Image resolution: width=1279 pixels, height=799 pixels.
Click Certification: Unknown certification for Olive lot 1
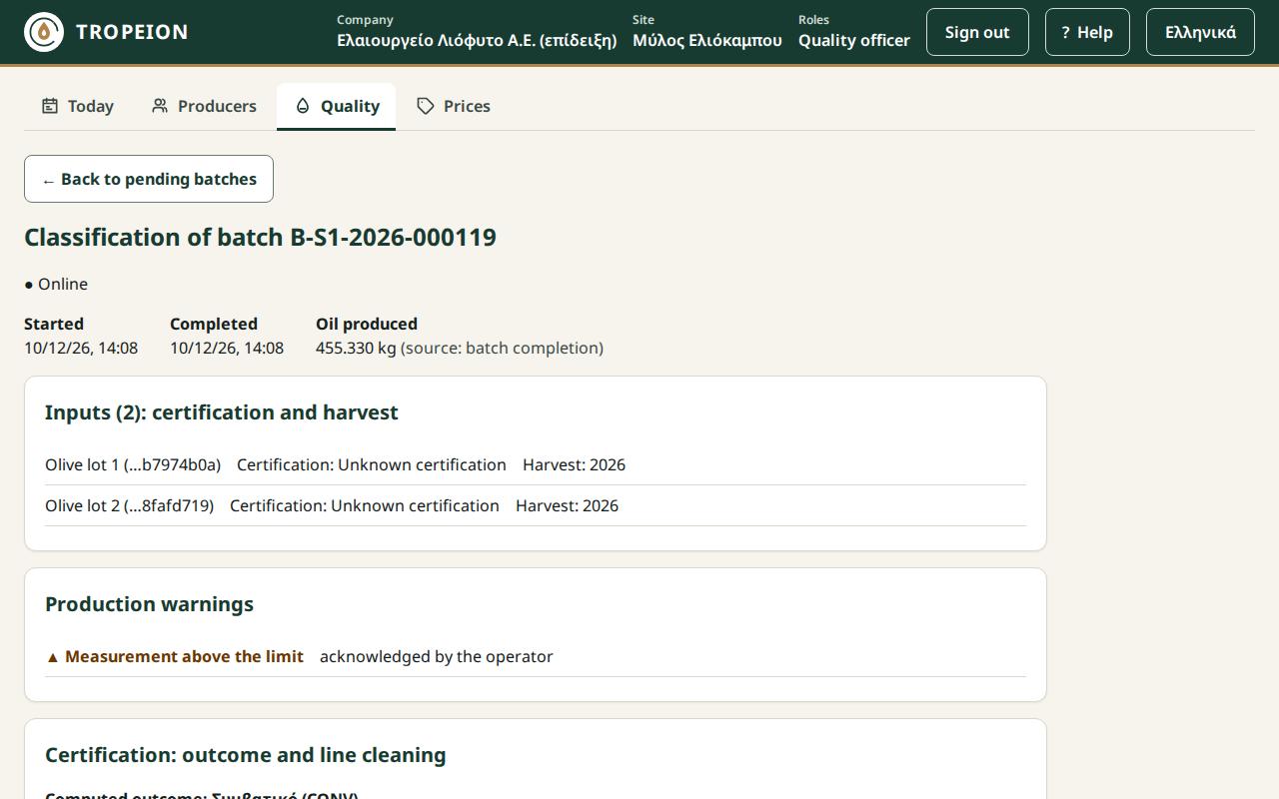(x=372, y=464)
